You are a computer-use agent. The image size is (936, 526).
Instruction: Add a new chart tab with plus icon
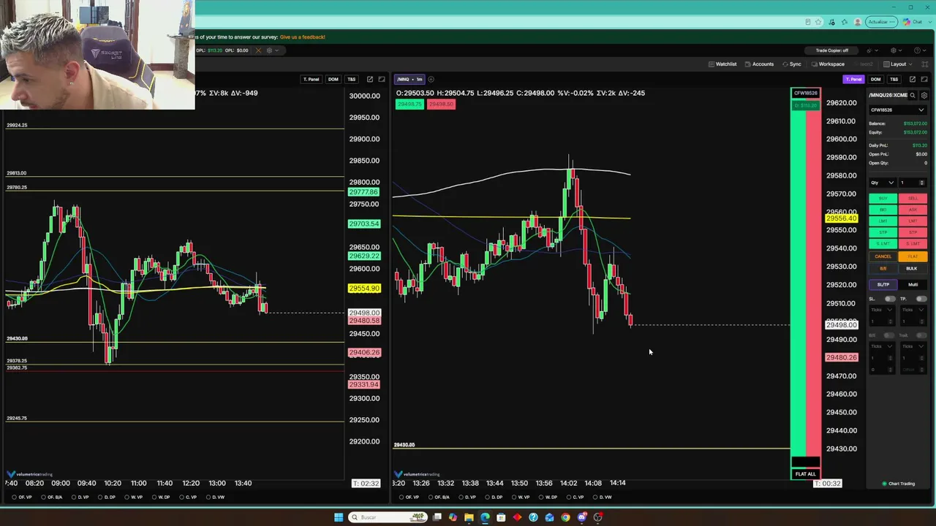[x=431, y=79]
